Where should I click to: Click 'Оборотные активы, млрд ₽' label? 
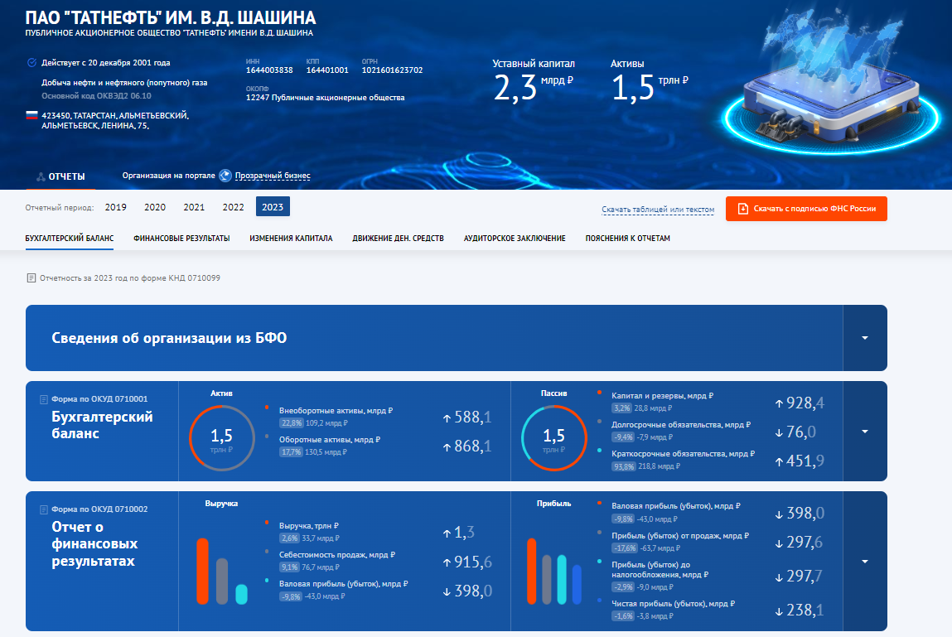click(x=330, y=440)
